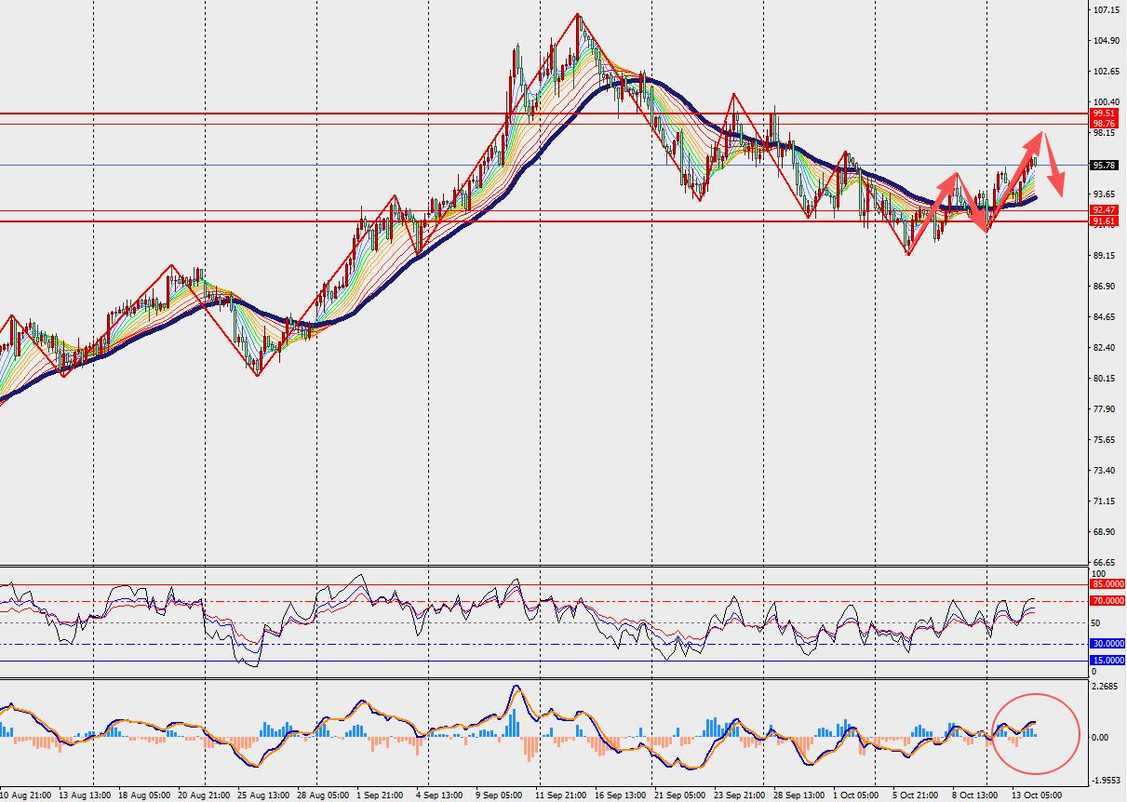
Task: Click the 73.40 price axis label
Action: point(1105,471)
